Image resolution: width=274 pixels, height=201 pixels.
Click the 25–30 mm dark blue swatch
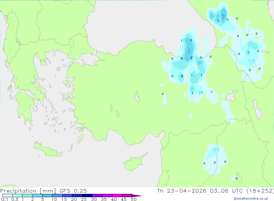(87, 196)
